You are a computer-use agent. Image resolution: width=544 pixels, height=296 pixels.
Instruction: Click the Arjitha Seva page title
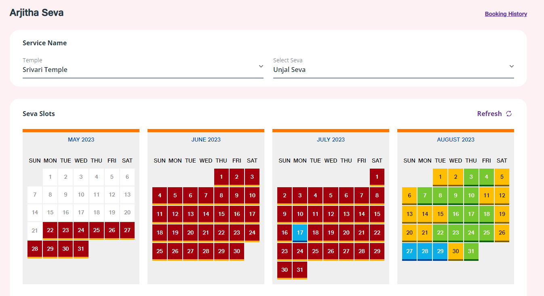[36, 13]
